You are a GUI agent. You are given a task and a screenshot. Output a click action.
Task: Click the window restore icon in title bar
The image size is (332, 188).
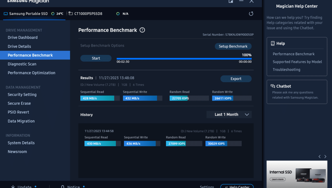[231, 1]
